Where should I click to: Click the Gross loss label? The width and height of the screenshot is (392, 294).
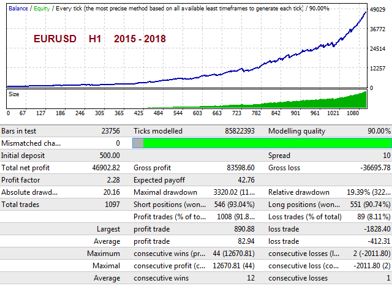[284, 168]
